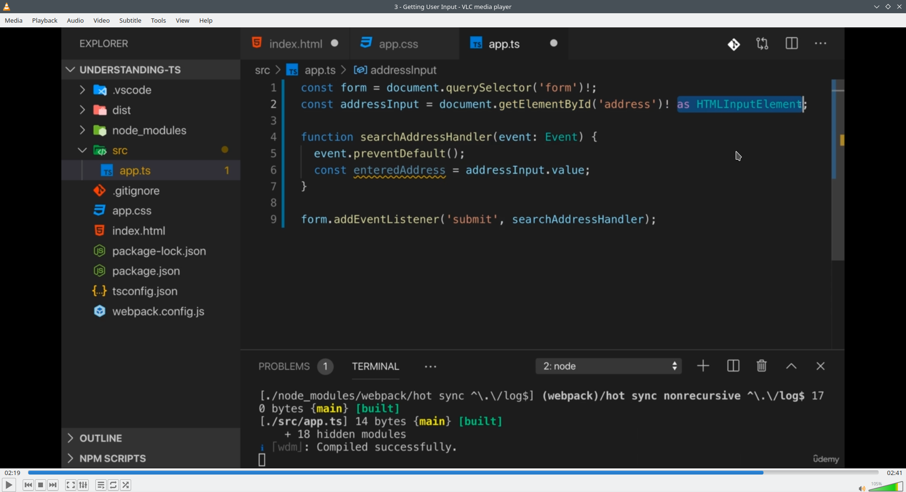Switch to the index.html editor tab
Screen dimensions: 906x492
295,43
